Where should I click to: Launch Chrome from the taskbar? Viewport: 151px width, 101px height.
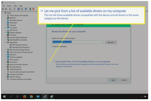(31, 96)
